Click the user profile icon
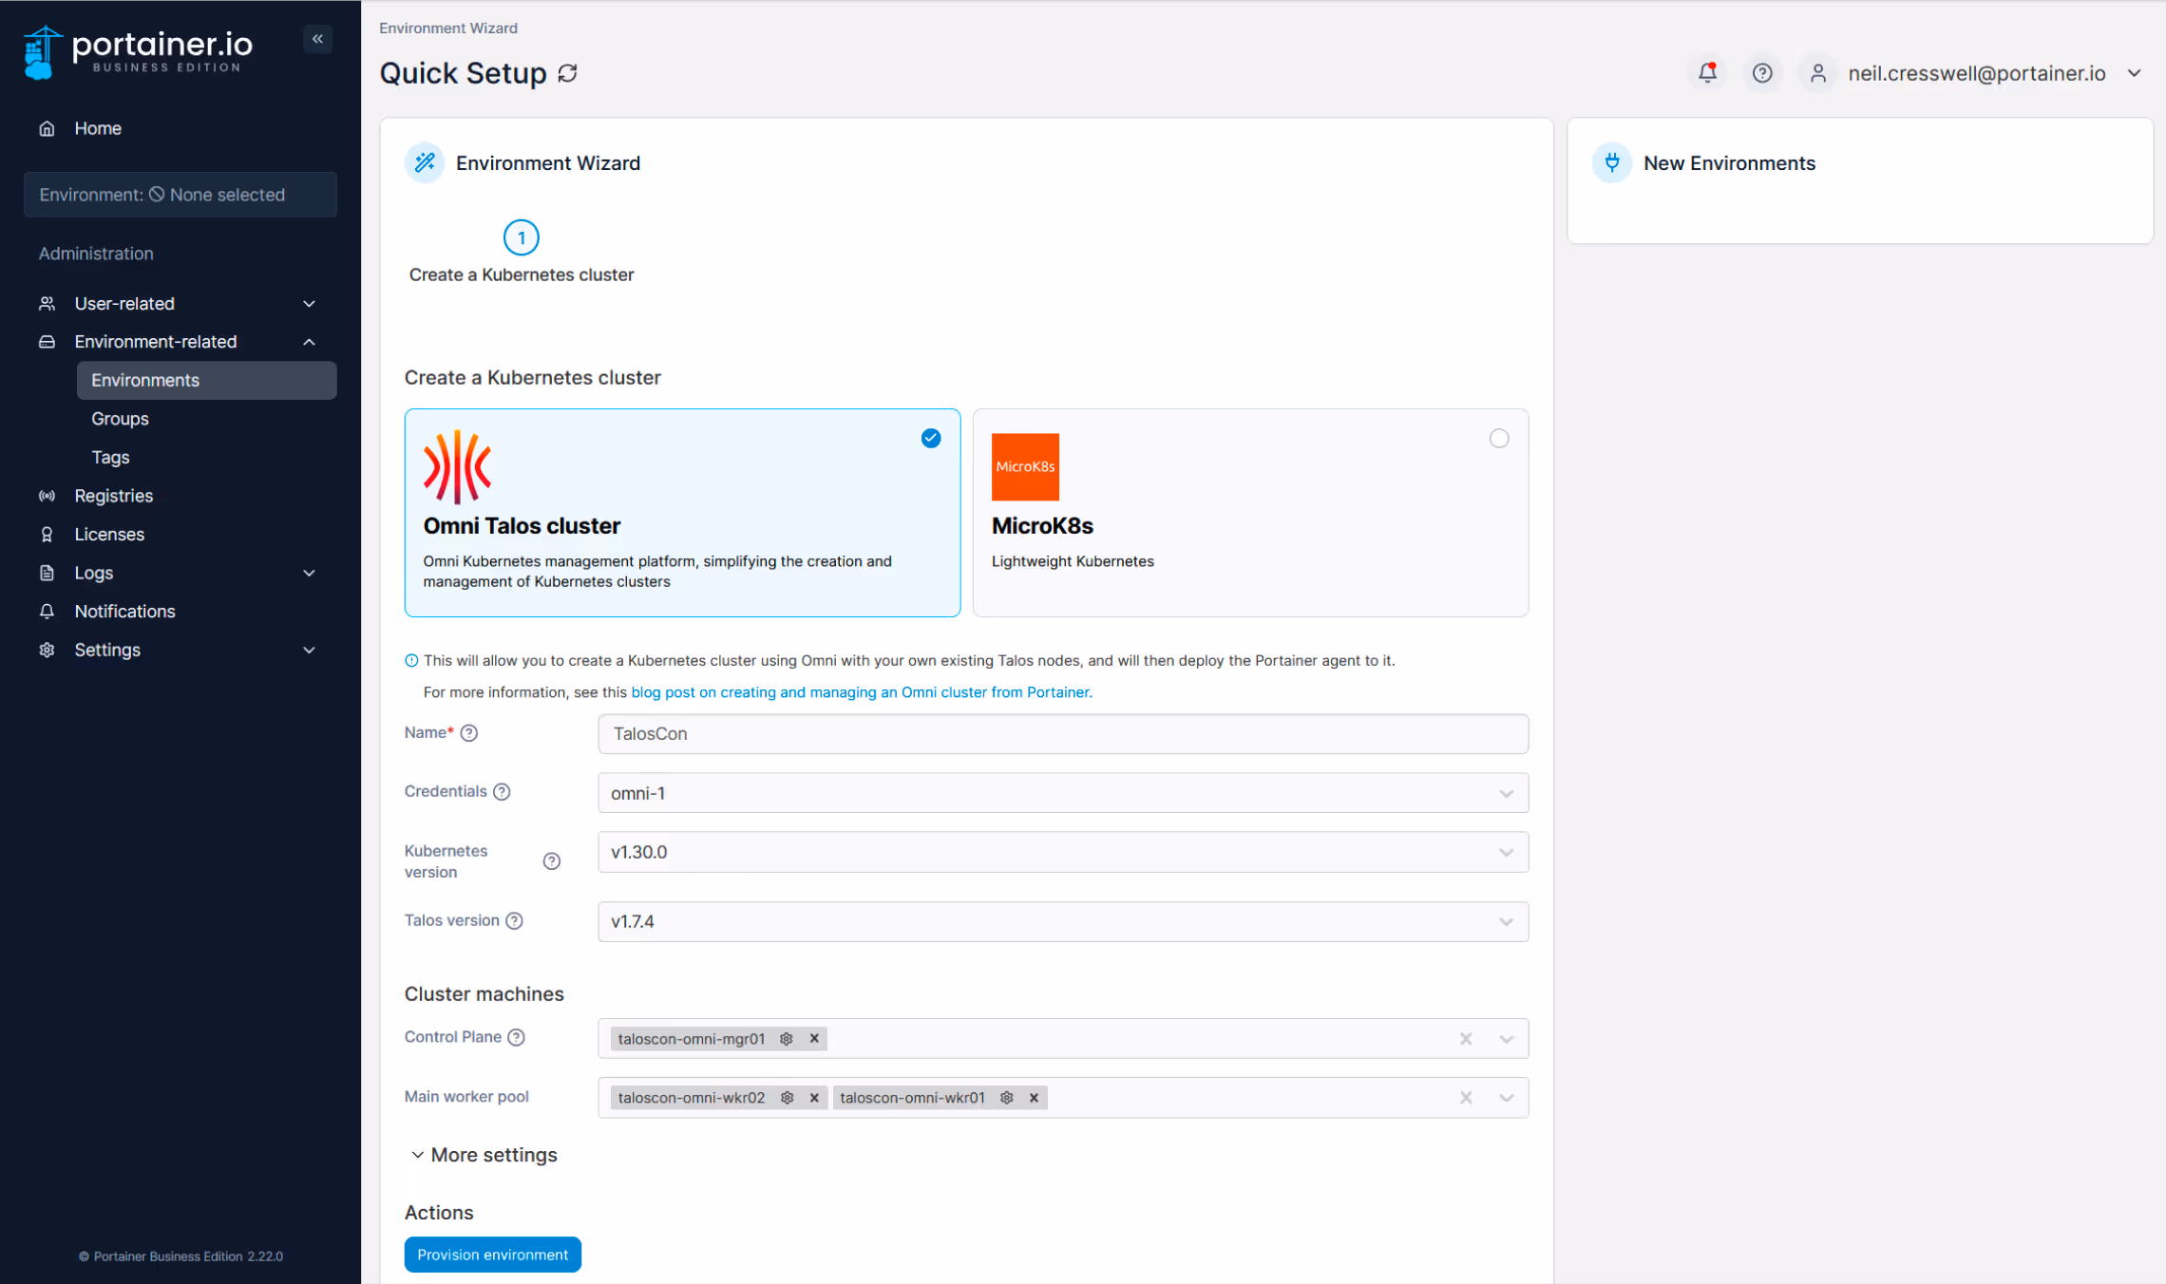The height and width of the screenshot is (1284, 2166). pyautogui.click(x=1817, y=73)
